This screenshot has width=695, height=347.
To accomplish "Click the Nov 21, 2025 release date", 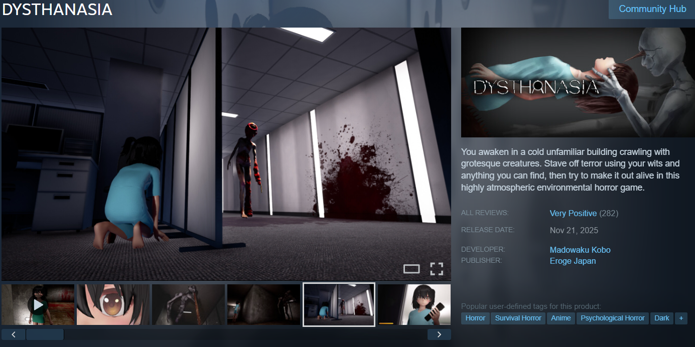I will [574, 231].
